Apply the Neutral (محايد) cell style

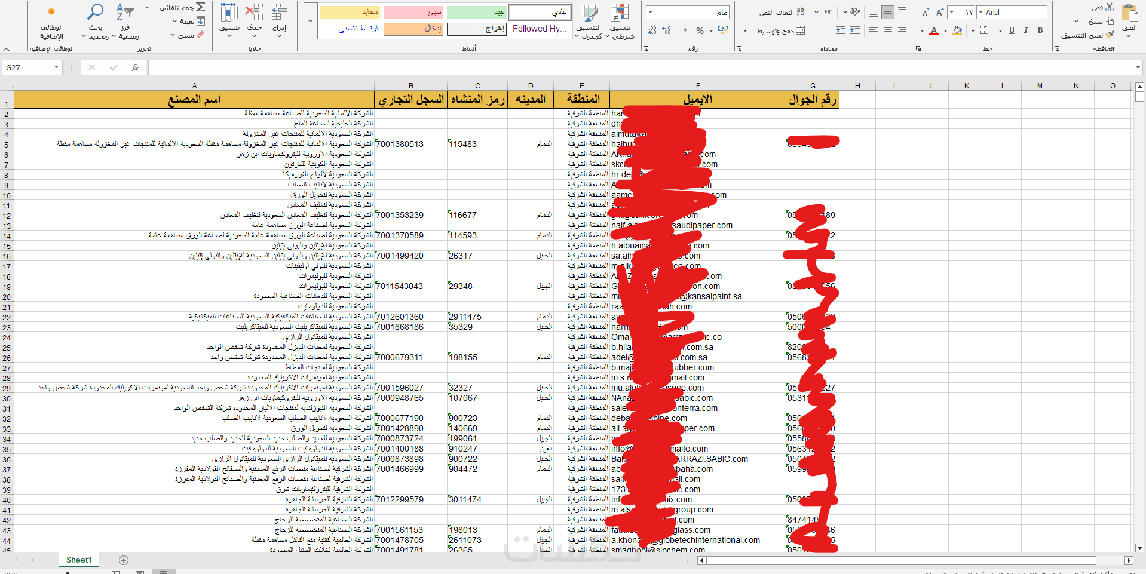[350, 12]
